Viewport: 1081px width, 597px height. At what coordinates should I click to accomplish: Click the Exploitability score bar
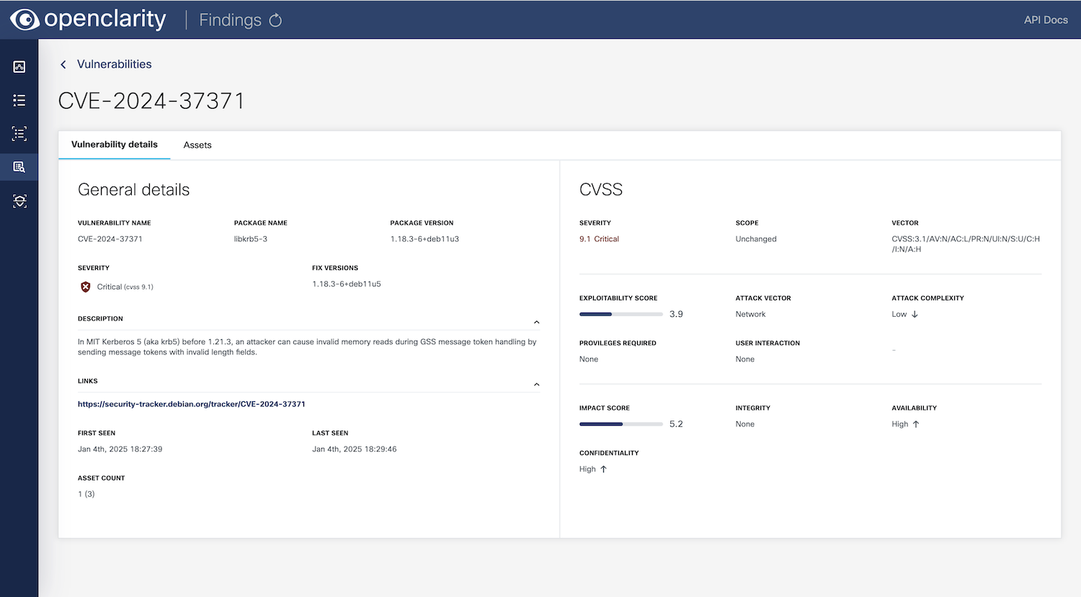click(620, 314)
